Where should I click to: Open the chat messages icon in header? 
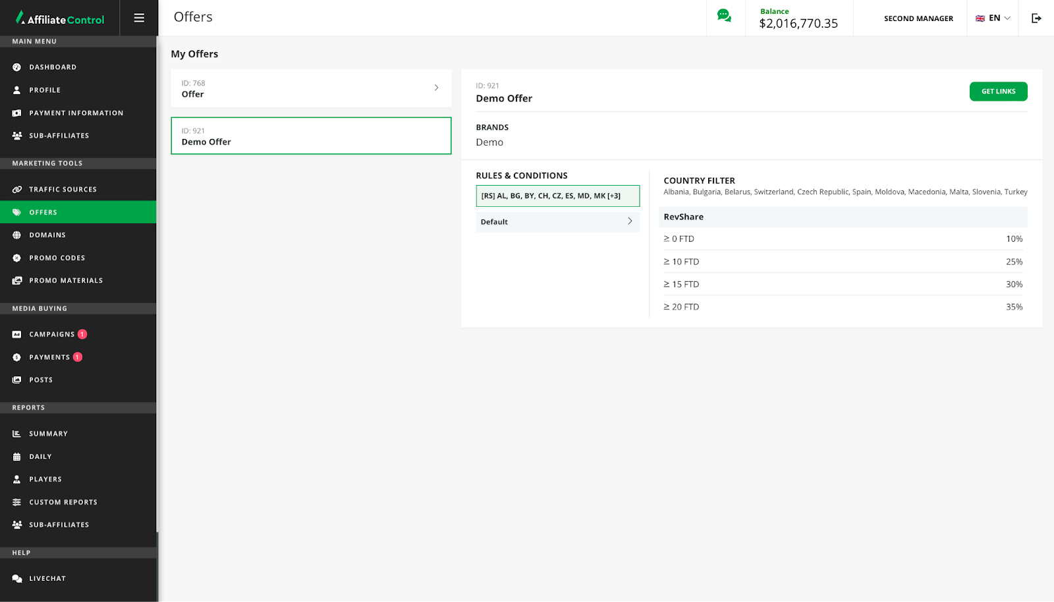tap(724, 16)
